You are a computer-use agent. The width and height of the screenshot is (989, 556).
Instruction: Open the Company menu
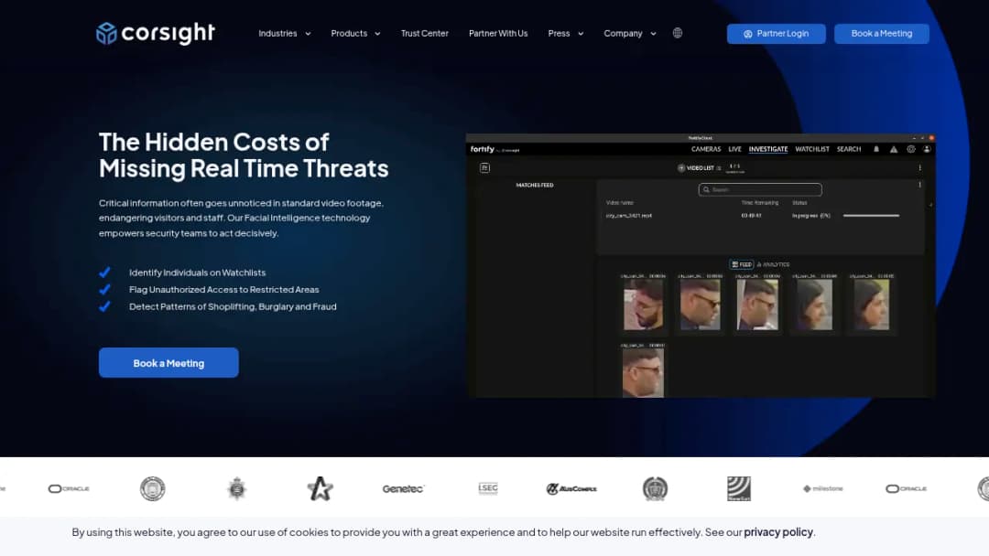pyautogui.click(x=624, y=33)
